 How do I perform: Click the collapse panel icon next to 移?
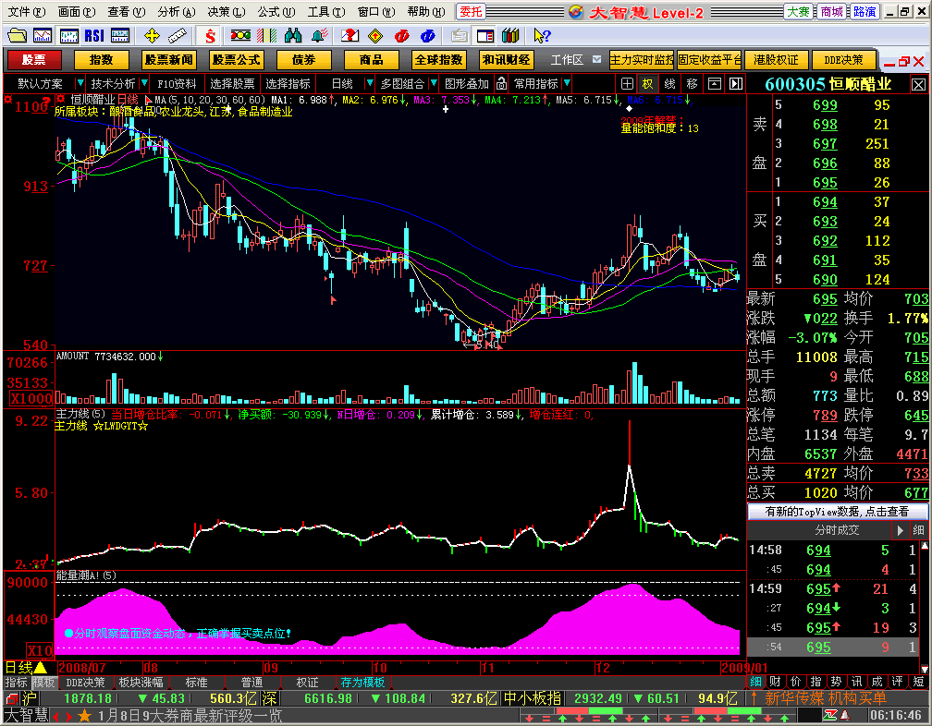point(715,84)
